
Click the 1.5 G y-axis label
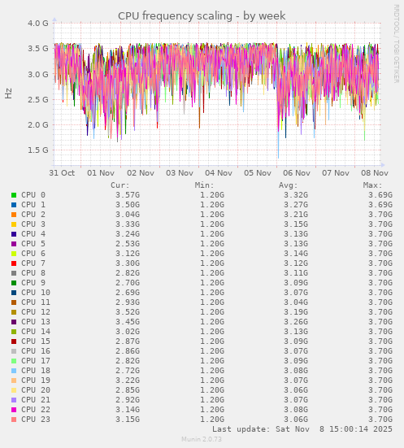[38, 150]
